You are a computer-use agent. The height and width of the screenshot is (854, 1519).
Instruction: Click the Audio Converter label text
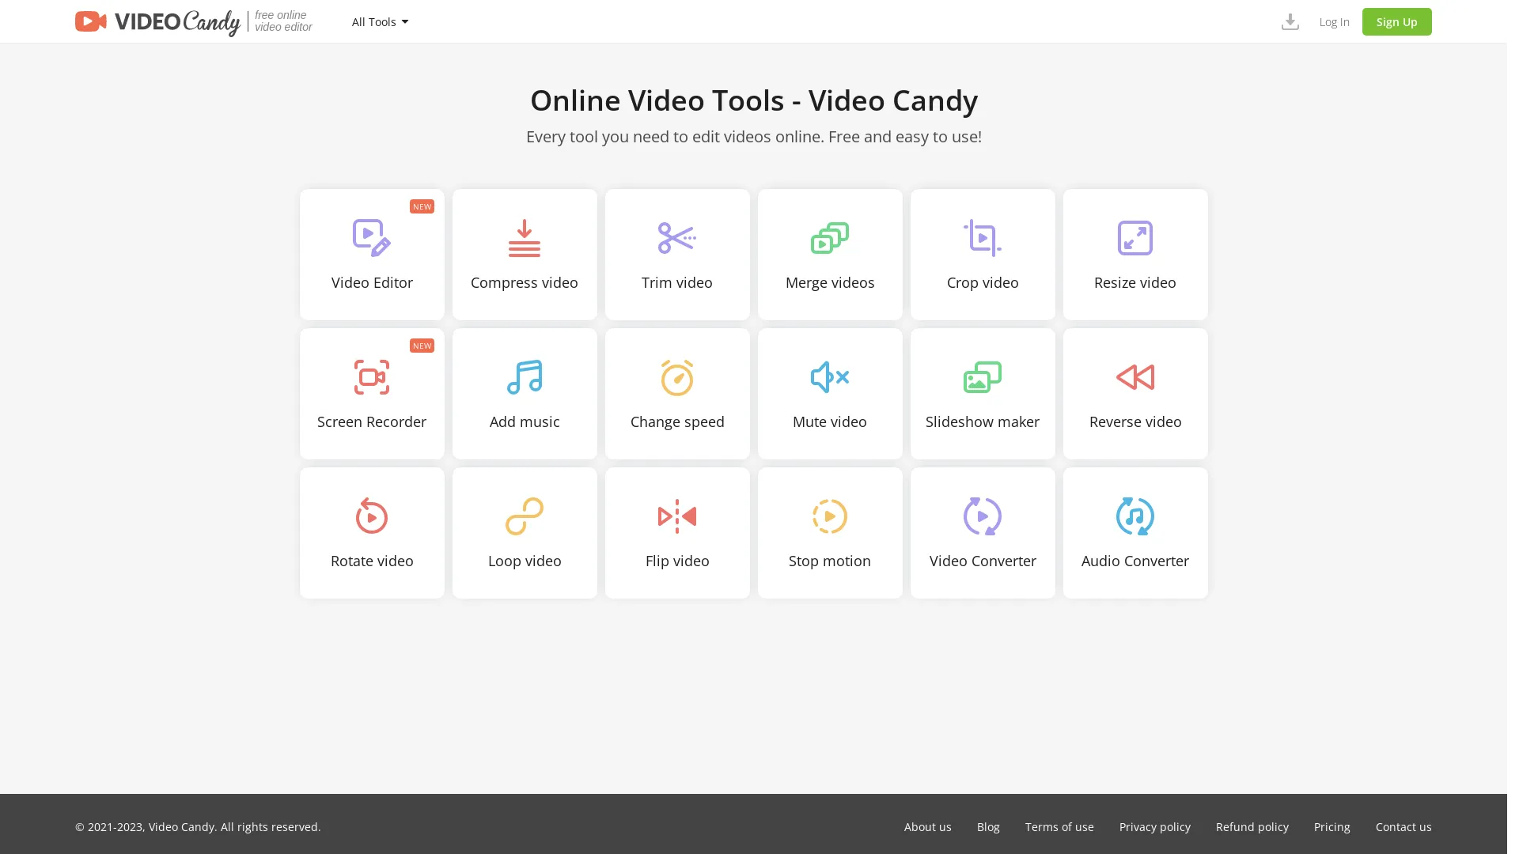click(1135, 561)
